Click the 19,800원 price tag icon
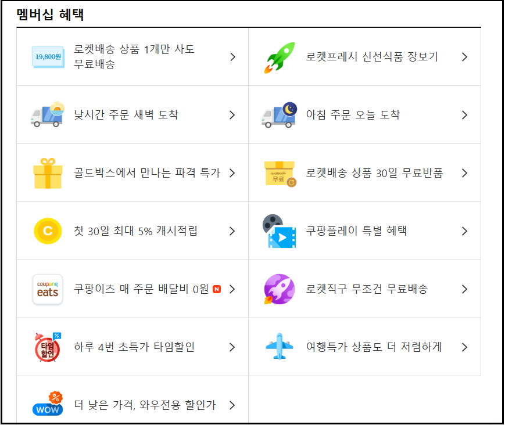The image size is (505, 425). pyautogui.click(x=48, y=57)
